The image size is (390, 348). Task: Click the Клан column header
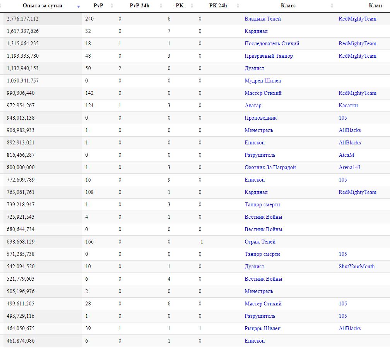click(x=375, y=6)
